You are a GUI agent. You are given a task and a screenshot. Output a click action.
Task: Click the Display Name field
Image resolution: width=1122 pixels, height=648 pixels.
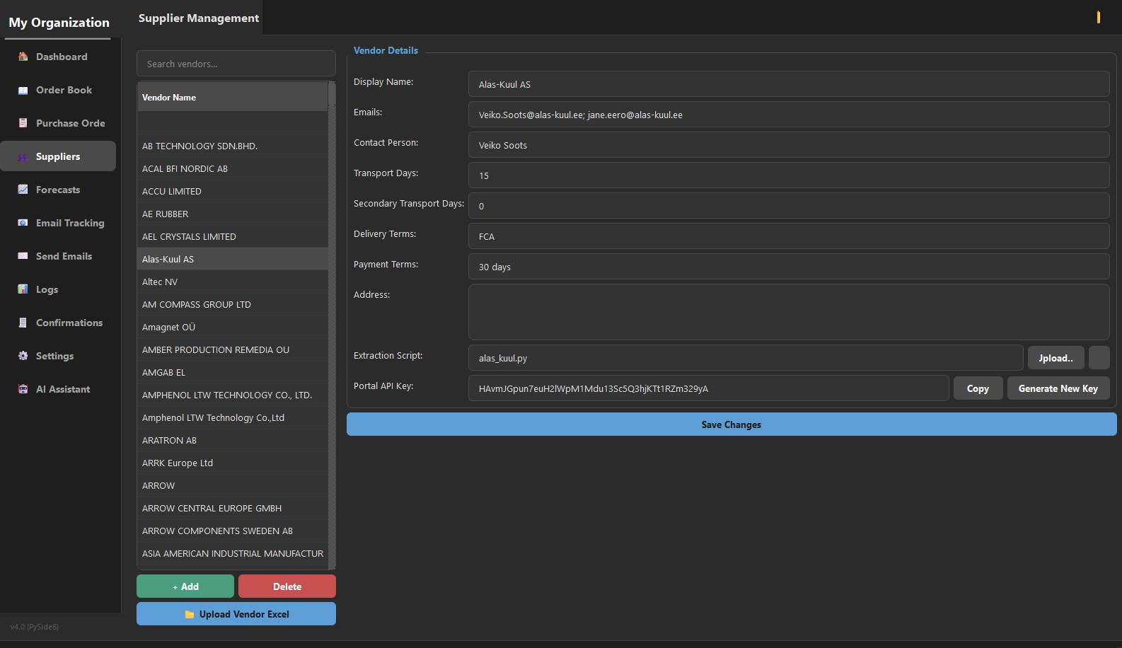(789, 84)
